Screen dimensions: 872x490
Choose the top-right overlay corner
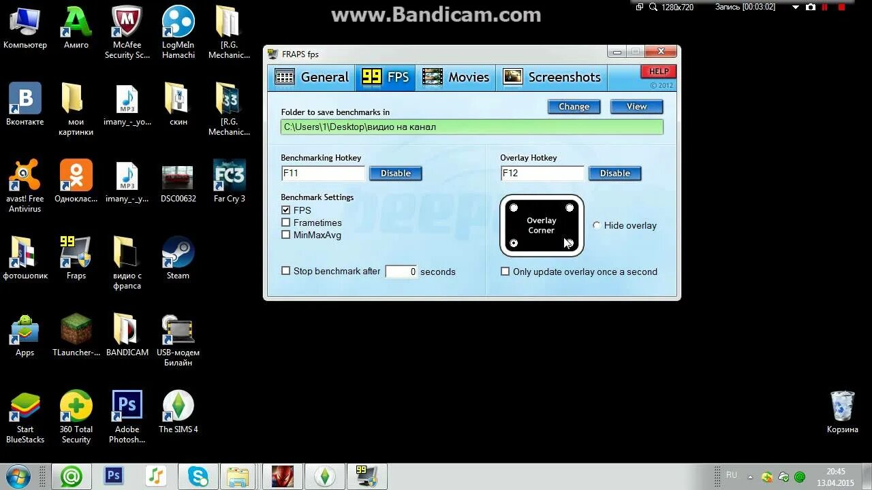pyautogui.click(x=570, y=208)
